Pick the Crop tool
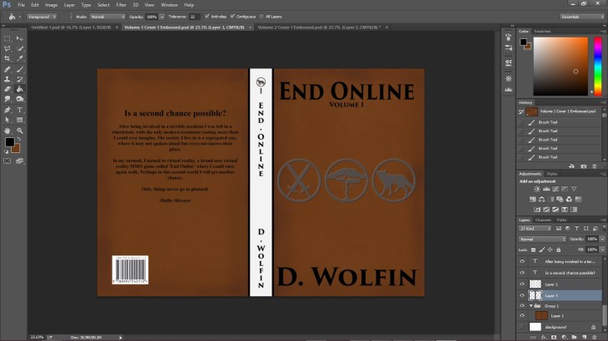This screenshot has width=608, height=341. point(7,58)
